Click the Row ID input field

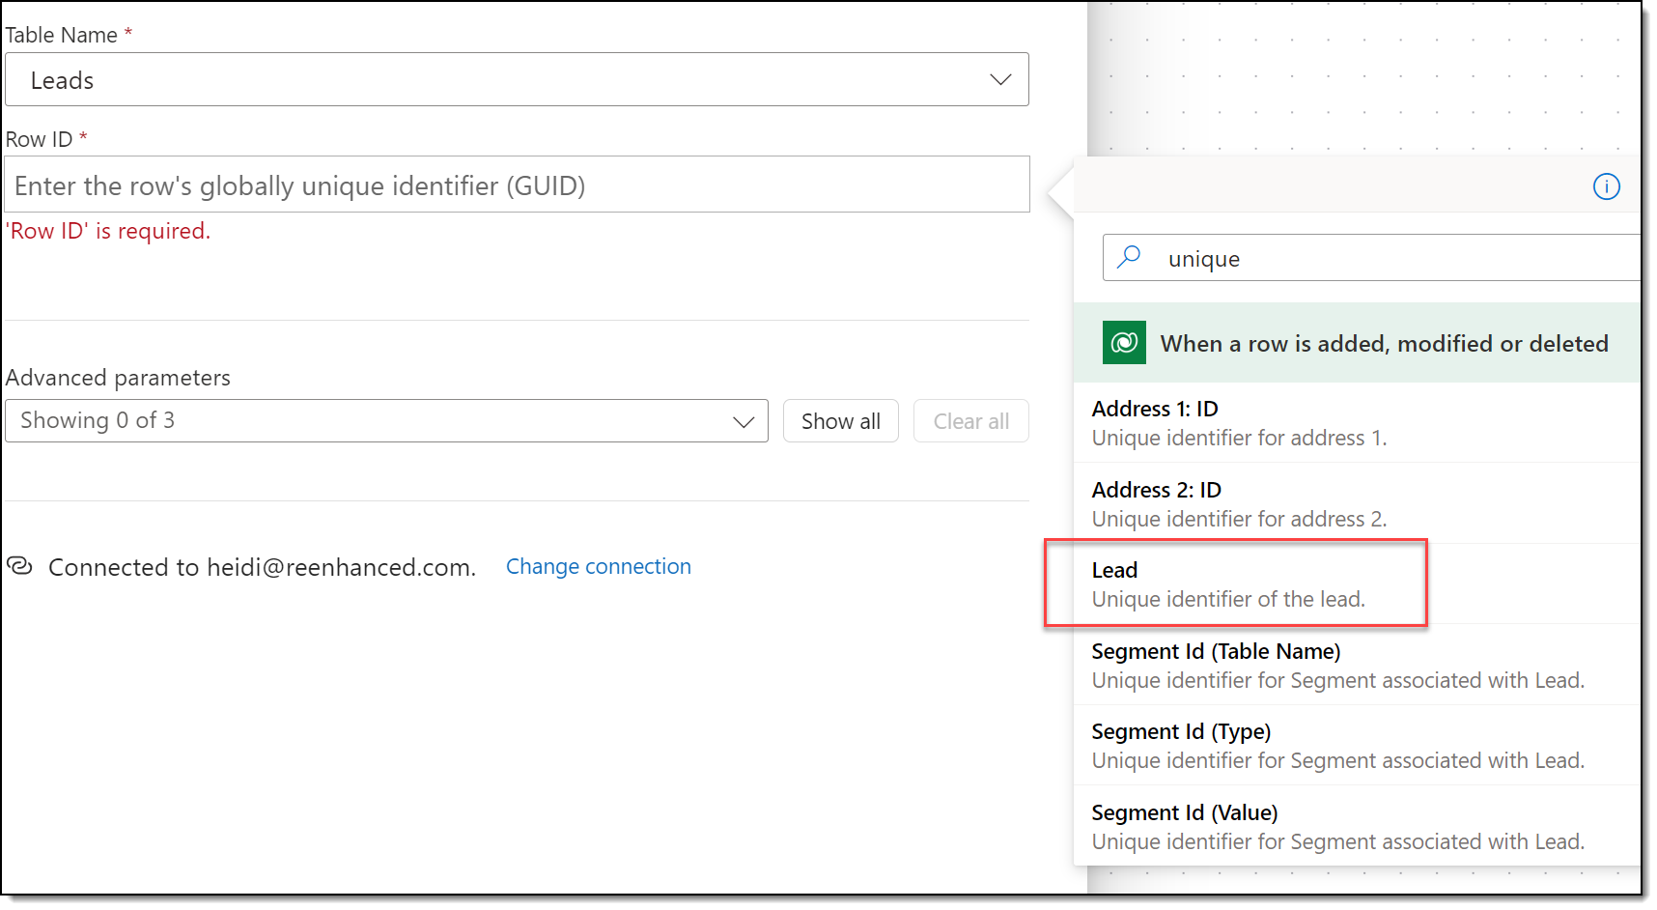tap(517, 185)
